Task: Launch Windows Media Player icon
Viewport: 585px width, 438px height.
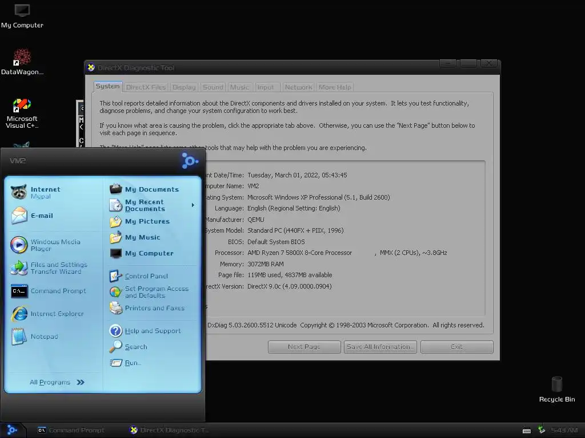Action: click(19, 245)
